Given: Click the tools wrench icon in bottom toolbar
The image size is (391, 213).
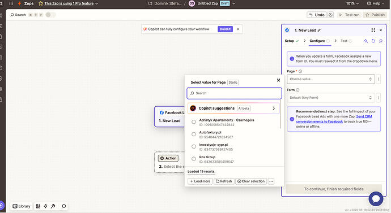Looking at the screenshot, I should pos(53,206).
